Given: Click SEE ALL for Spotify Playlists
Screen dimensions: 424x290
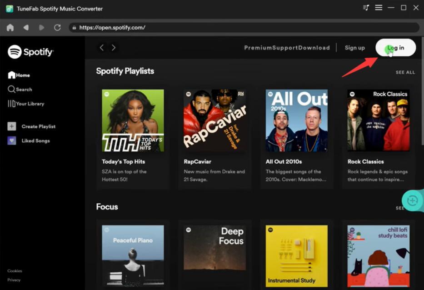Looking at the screenshot, I should click(405, 72).
